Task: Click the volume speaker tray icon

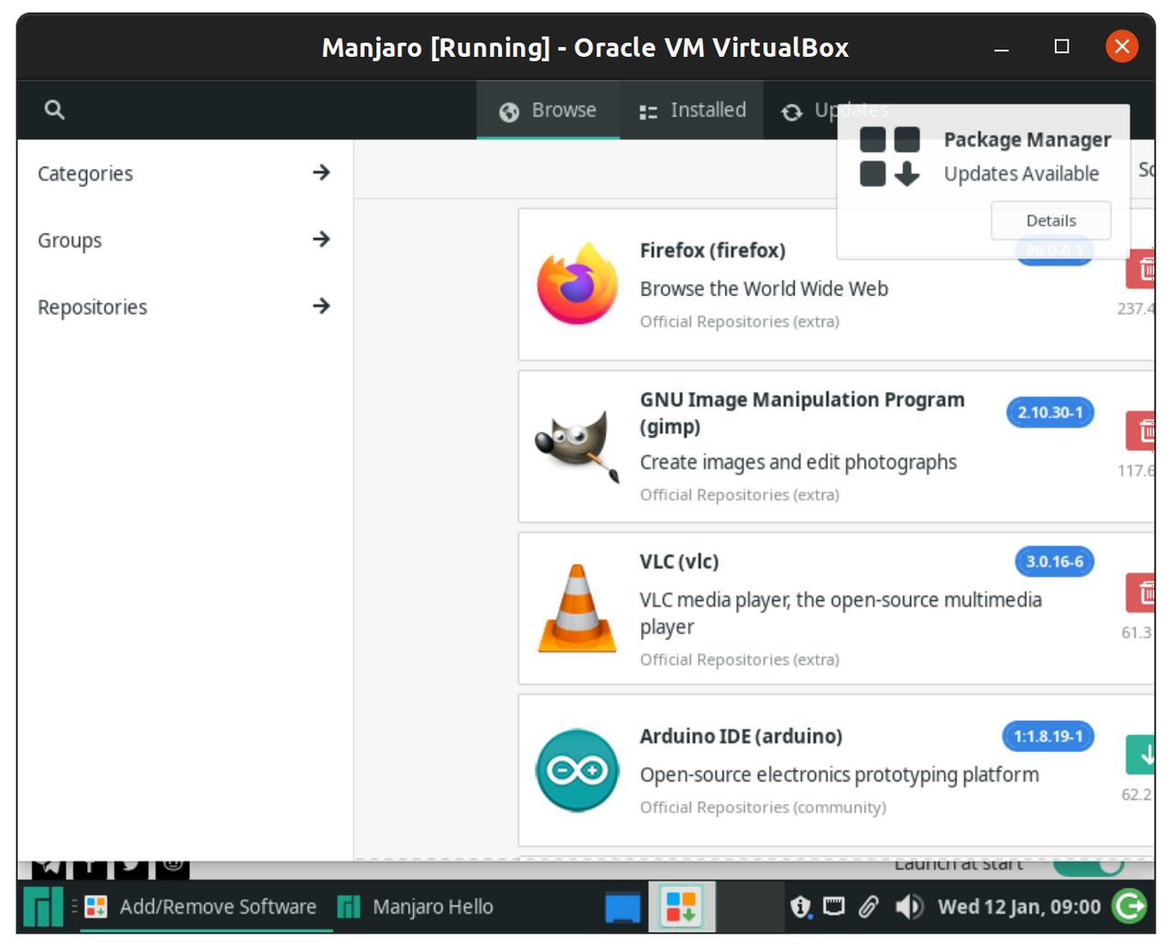Action: click(x=908, y=907)
